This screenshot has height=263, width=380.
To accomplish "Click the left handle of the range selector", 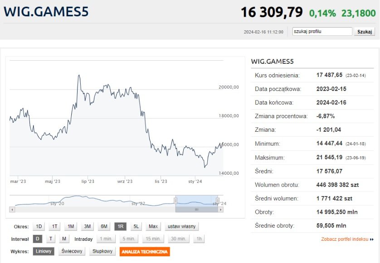I will pyautogui.click(x=175, y=200).
